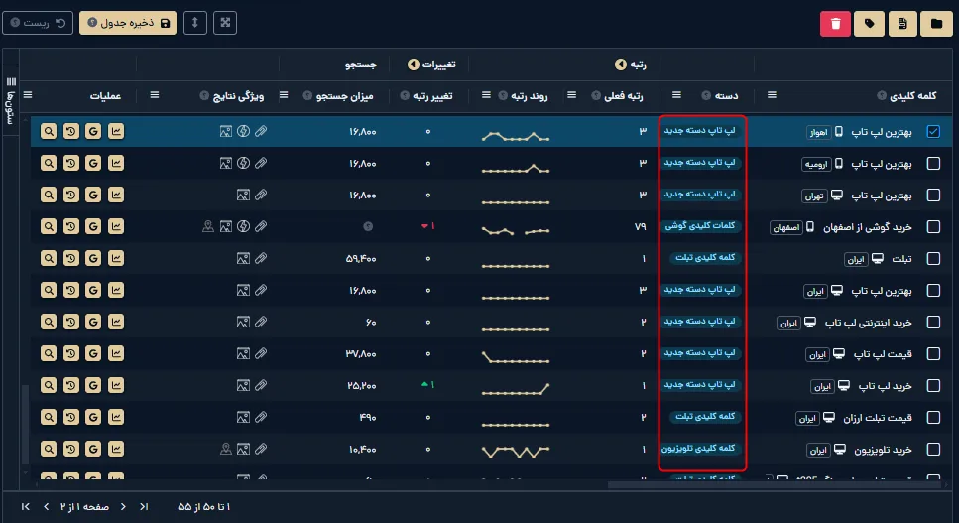Click the horizontal scrollbar under the table

[774, 485]
